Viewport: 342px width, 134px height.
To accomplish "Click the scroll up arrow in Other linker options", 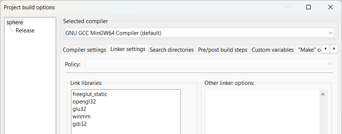I will [323, 94].
